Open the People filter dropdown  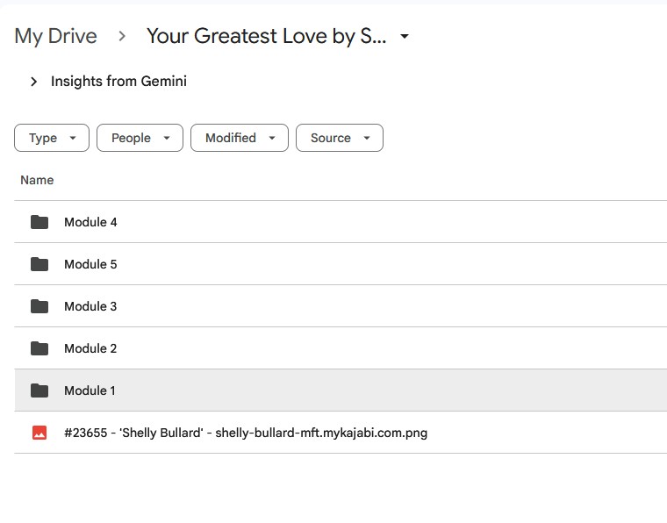(x=140, y=138)
